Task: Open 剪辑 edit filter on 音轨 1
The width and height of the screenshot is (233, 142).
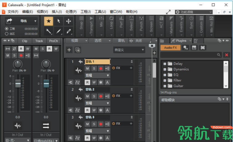Action: [98, 75]
